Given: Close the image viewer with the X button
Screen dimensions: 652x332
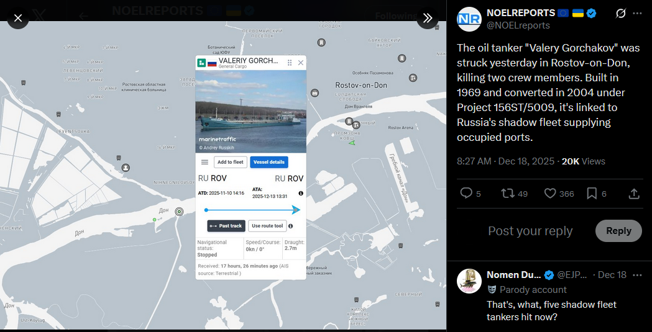Looking at the screenshot, I should (18, 18).
